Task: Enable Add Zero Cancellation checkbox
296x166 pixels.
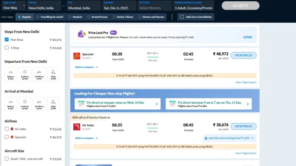Action: pos(182,17)
